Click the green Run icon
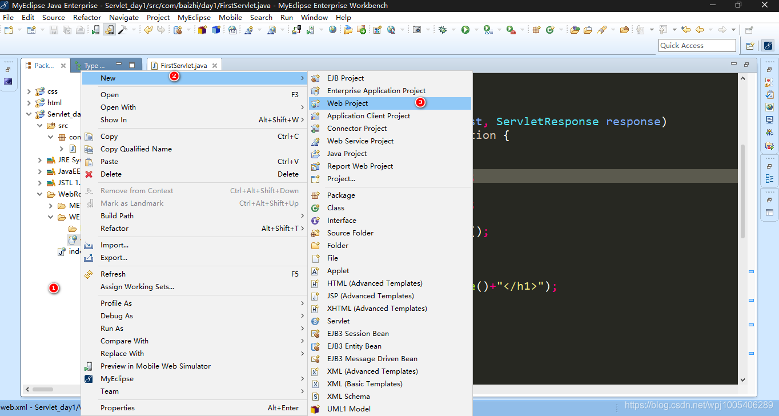Screen dimensions: 779x416 (465, 30)
